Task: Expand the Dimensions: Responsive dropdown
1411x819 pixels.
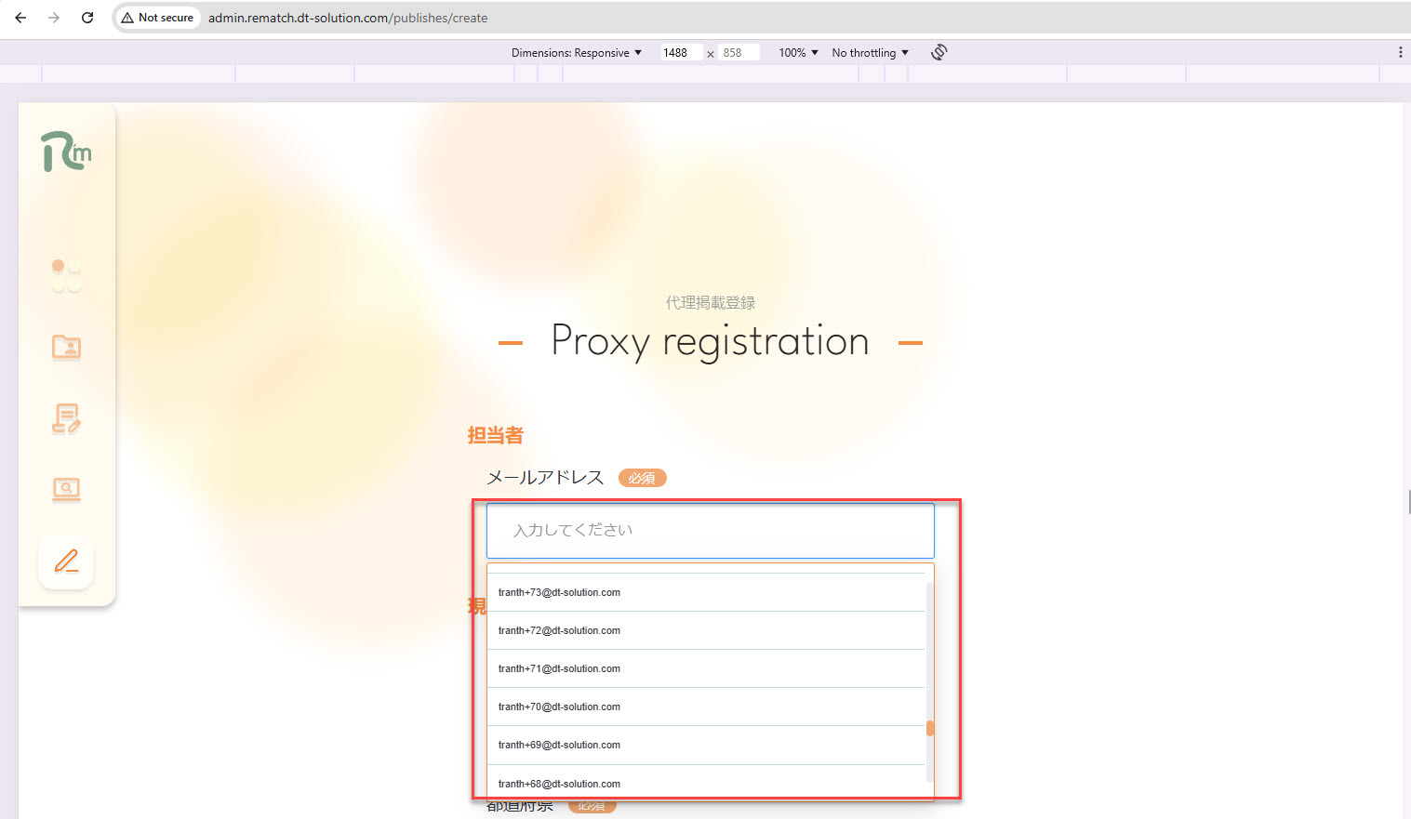Action: [576, 53]
